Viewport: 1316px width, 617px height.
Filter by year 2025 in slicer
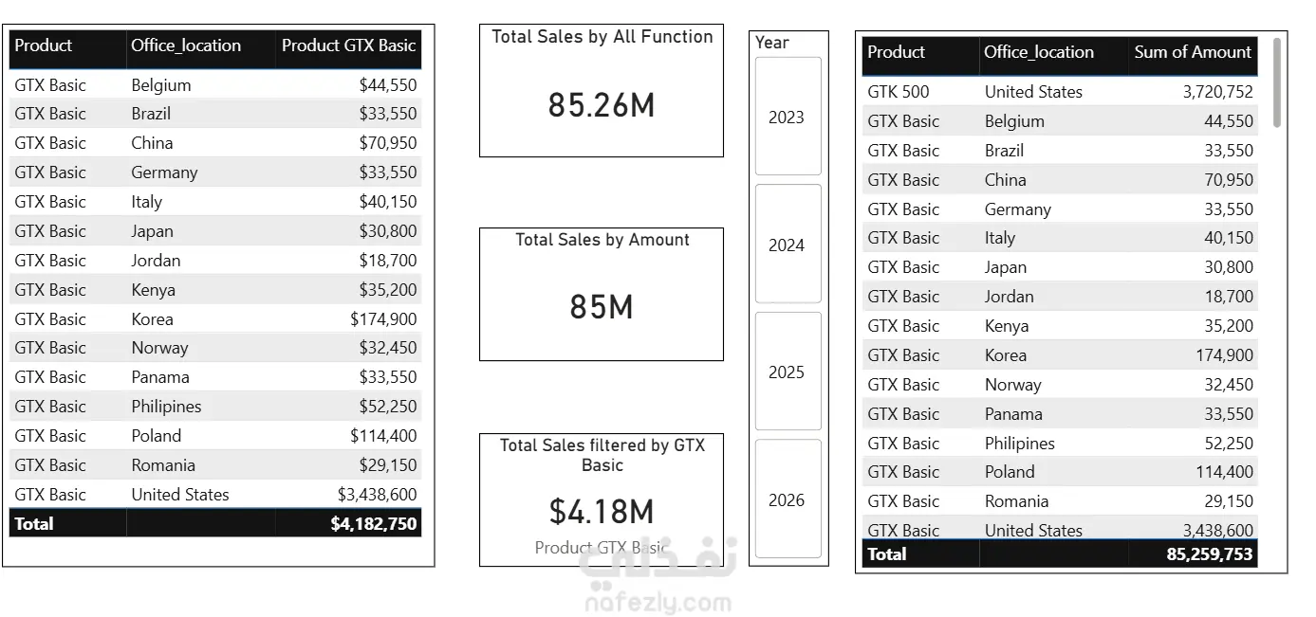[788, 372]
